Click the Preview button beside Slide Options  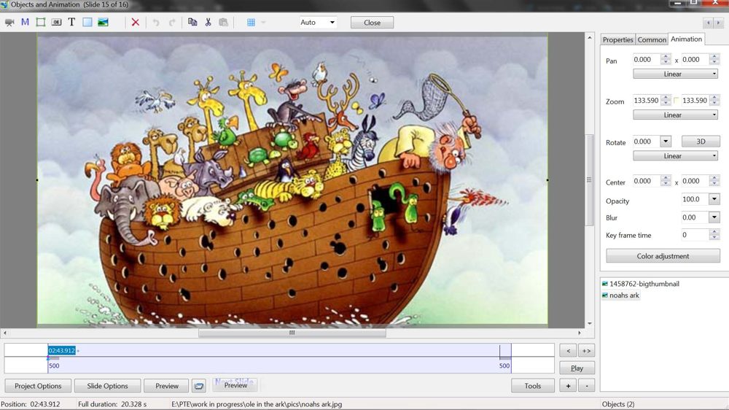tap(166, 386)
